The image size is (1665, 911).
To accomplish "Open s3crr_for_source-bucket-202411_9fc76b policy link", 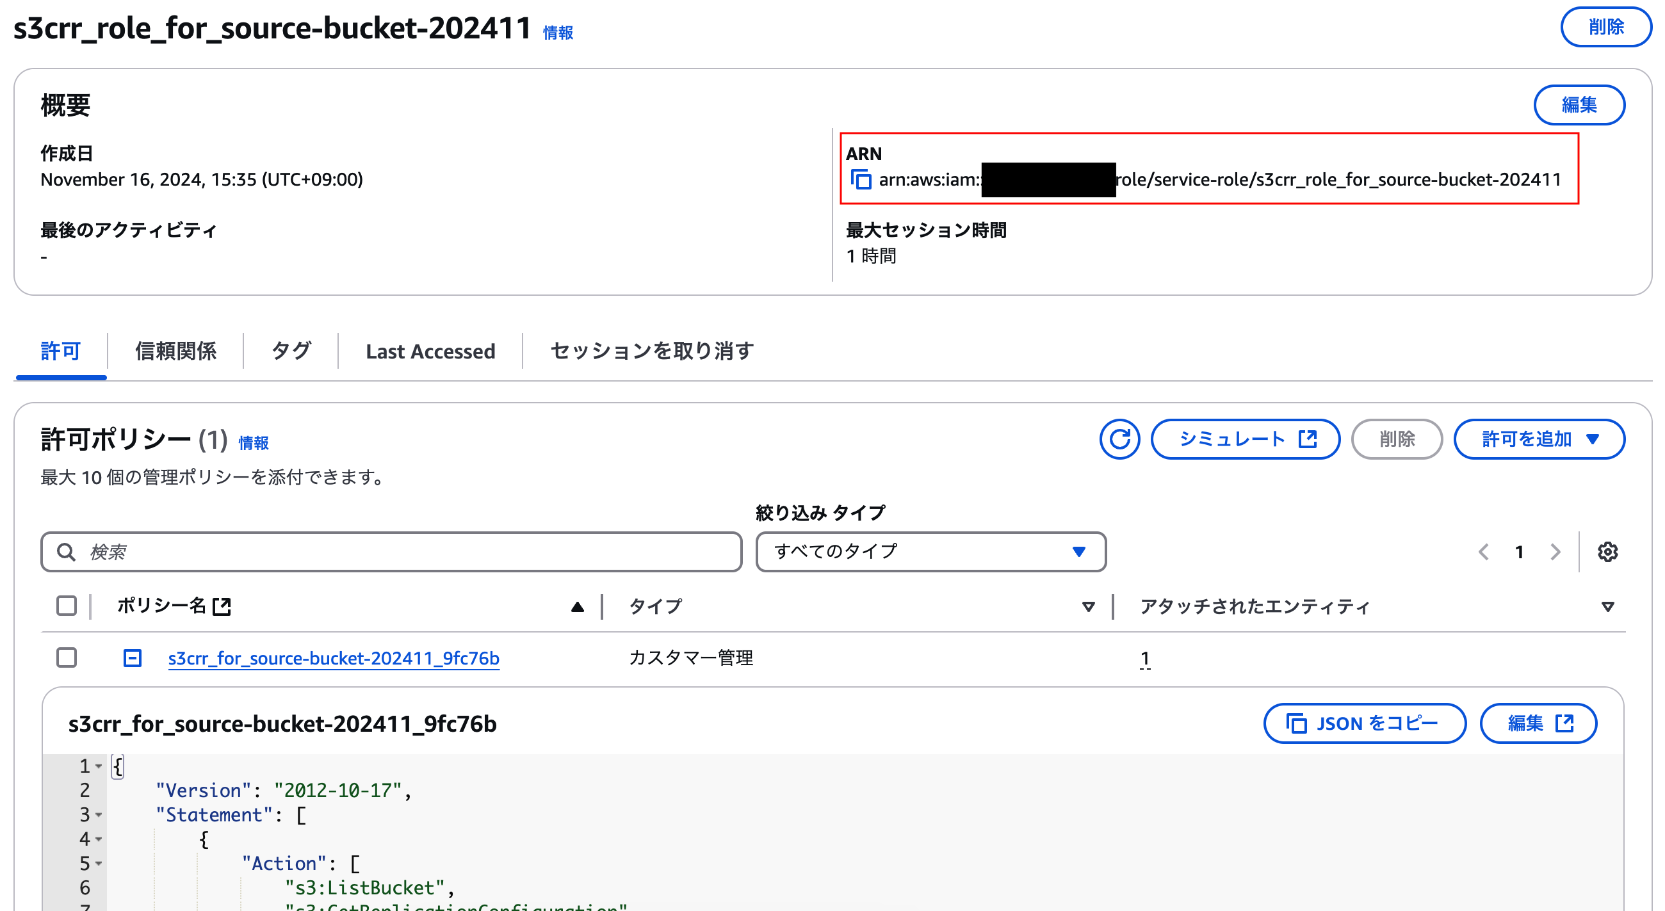I will 334,657.
